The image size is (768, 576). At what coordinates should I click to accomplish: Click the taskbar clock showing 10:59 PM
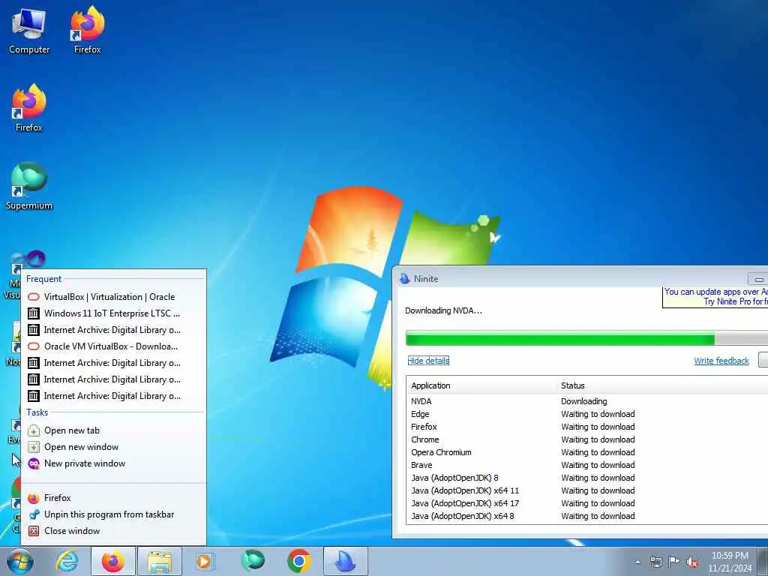(730, 562)
